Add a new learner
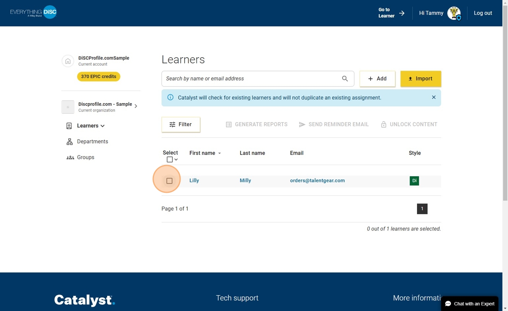This screenshot has width=508, height=311. click(377, 79)
